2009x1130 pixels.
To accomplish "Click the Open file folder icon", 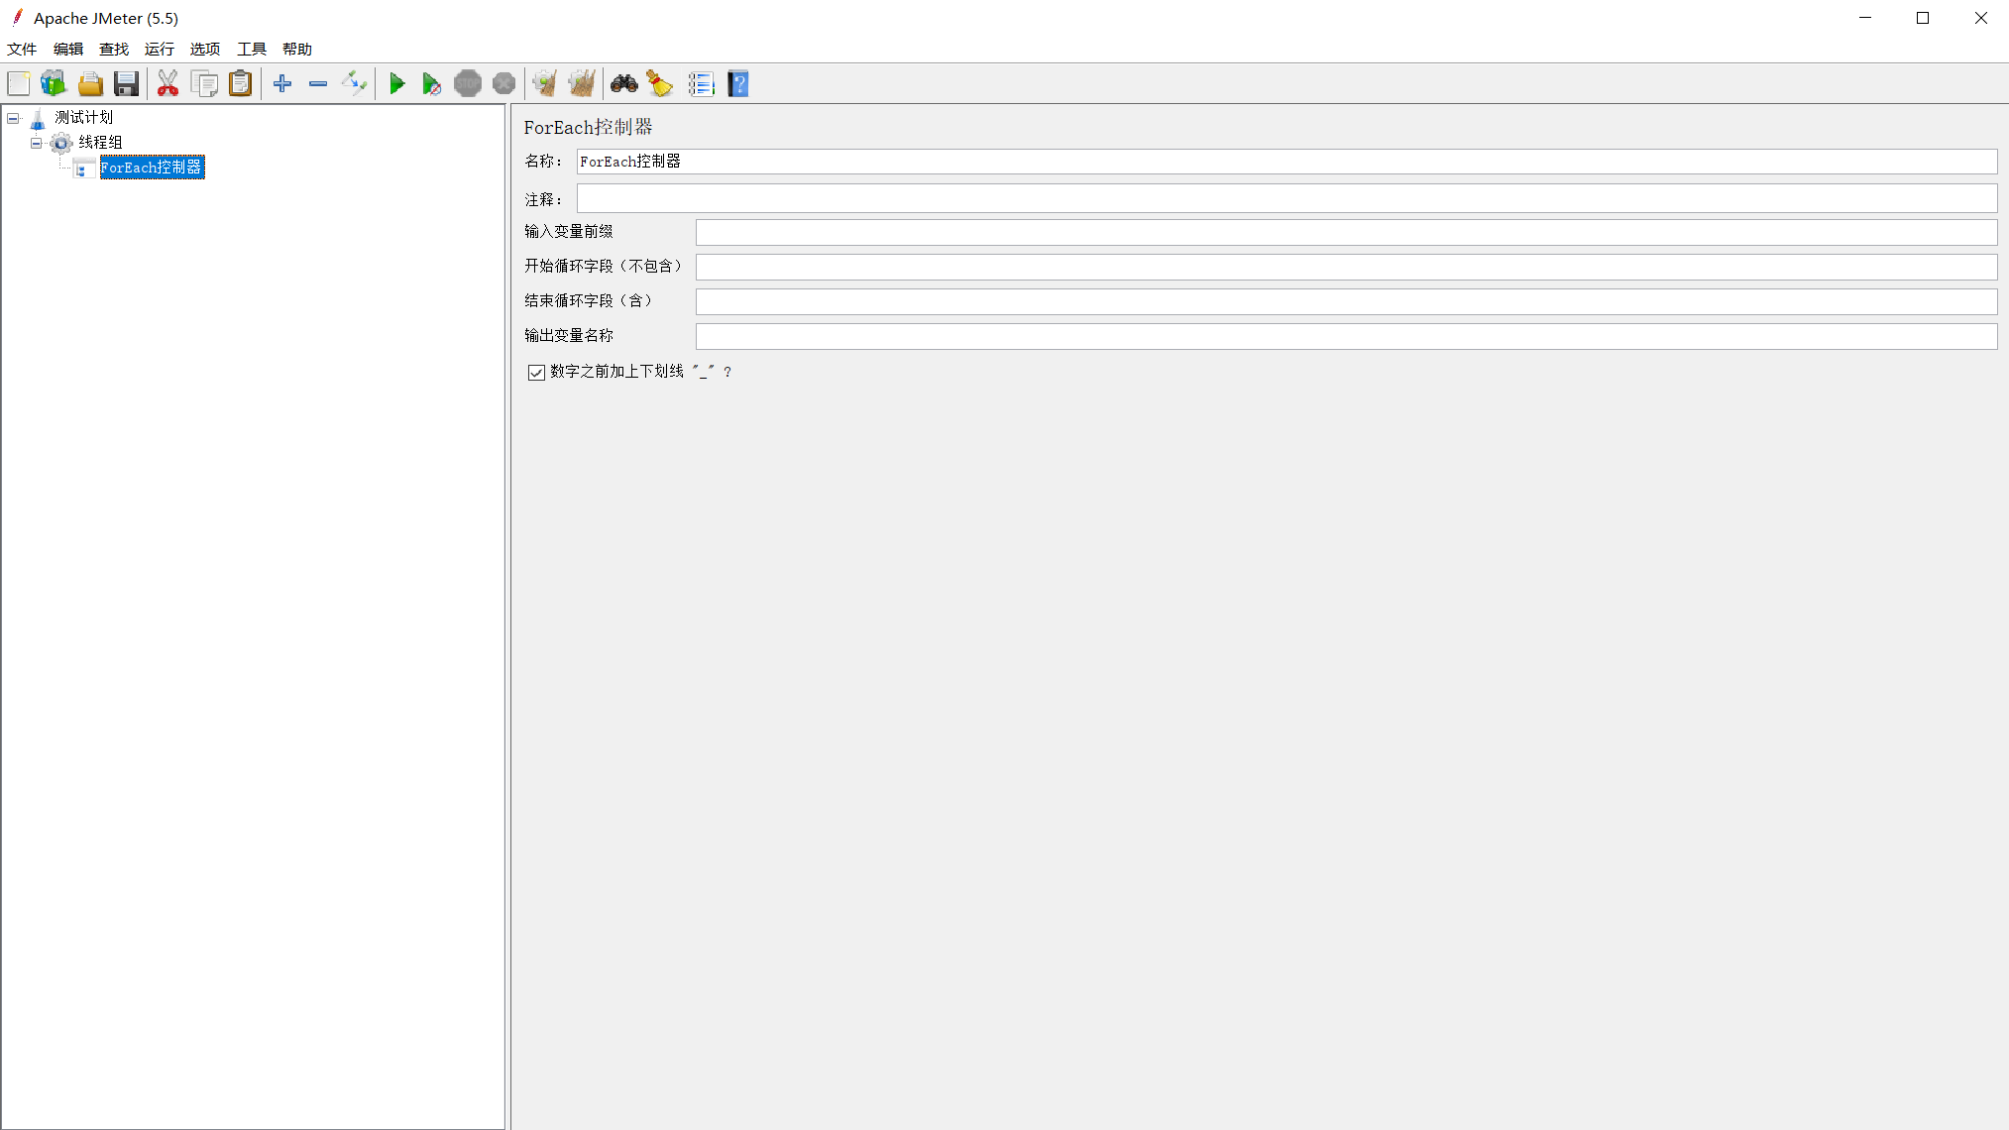I will tap(90, 84).
